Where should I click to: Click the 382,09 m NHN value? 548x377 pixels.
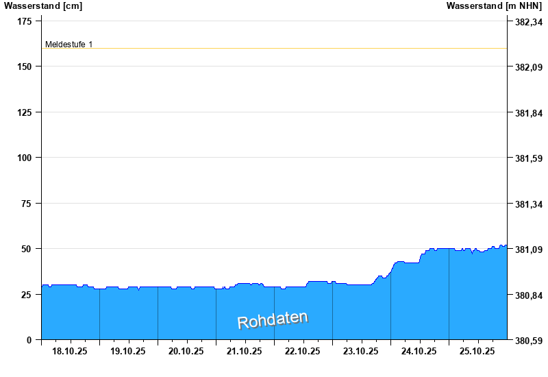tap(529, 67)
